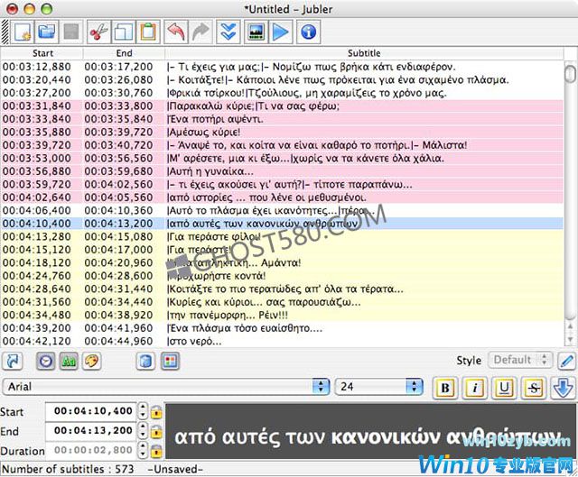The width and height of the screenshot is (578, 477).
Task: Toggle the Start time lock
Action: (x=156, y=411)
